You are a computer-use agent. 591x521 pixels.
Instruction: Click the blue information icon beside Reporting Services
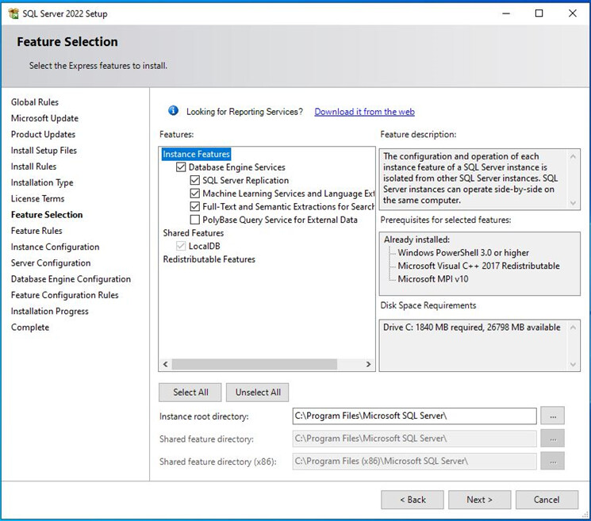tap(173, 111)
